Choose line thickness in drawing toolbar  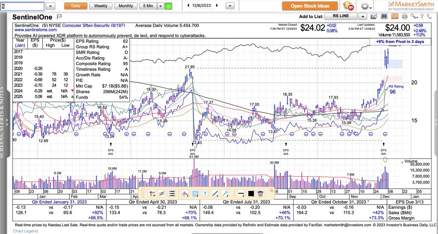click(241, 194)
